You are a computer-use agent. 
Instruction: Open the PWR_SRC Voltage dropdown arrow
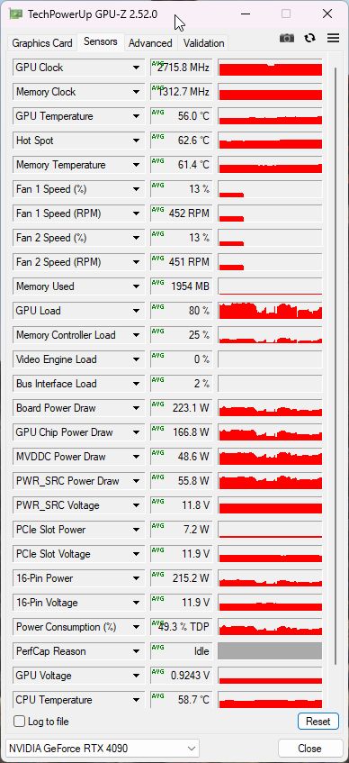point(136,505)
